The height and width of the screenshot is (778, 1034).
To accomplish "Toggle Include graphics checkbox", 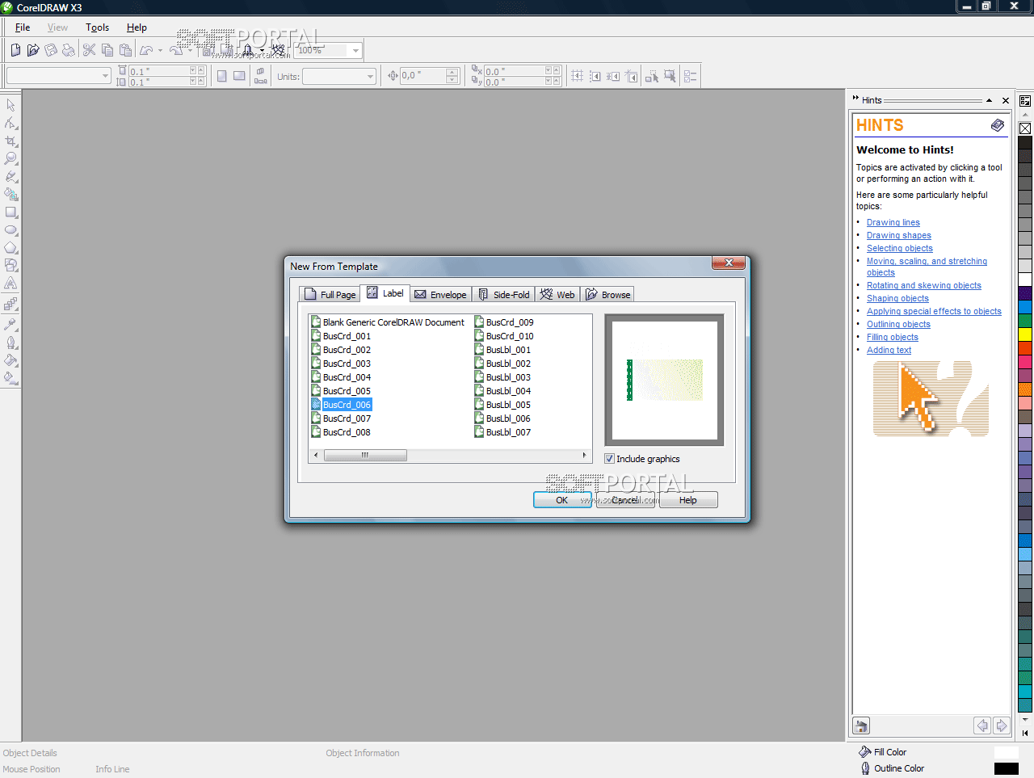I will point(610,459).
